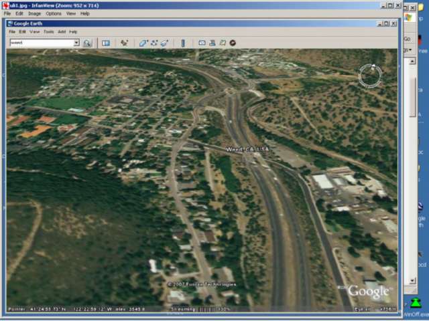
Task: Open IrfanView Options menu
Action: (54, 13)
